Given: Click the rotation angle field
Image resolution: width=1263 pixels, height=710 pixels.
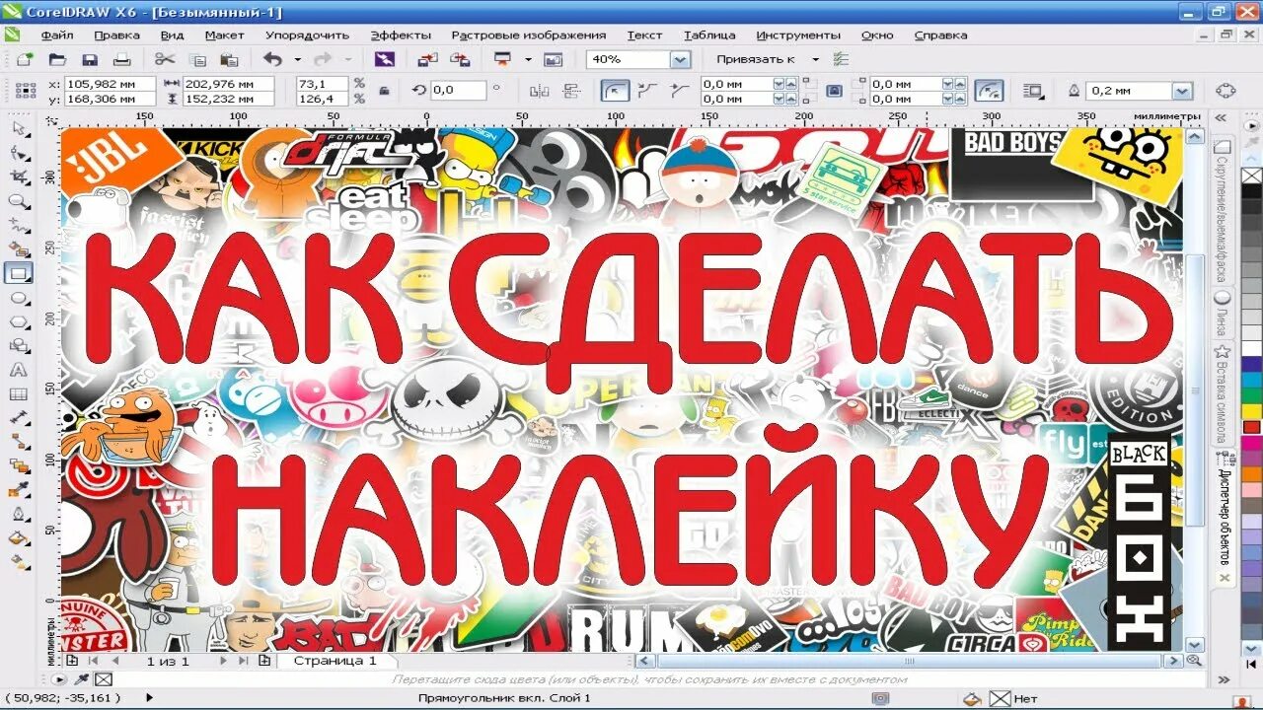Looking at the screenshot, I should click(x=458, y=91).
